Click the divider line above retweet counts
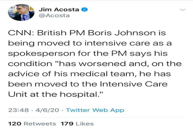This screenshot has height=129, width=193. pyautogui.click(x=96, y=117)
